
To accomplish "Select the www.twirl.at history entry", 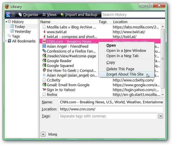I will pos(57,32).
